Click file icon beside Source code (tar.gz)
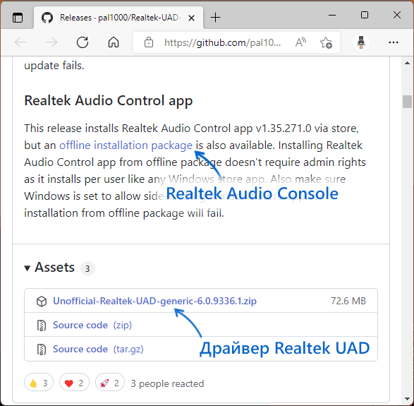The width and height of the screenshot is (414, 406). click(42, 350)
